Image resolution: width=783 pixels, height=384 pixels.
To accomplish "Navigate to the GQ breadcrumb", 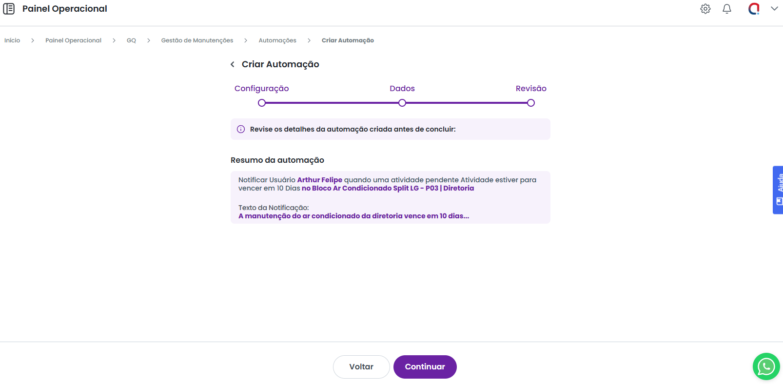I will click(131, 40).
